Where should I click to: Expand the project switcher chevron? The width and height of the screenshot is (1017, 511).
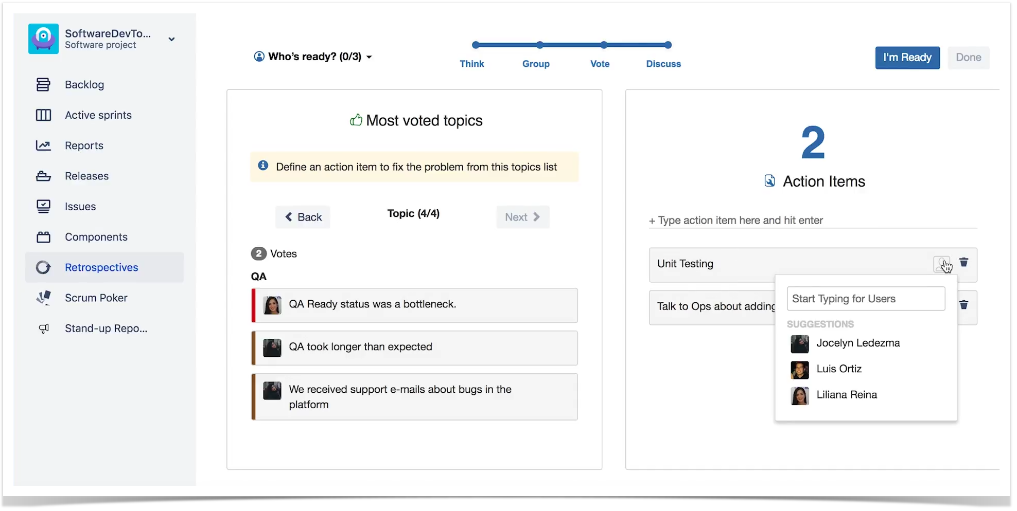coord(171,39)
